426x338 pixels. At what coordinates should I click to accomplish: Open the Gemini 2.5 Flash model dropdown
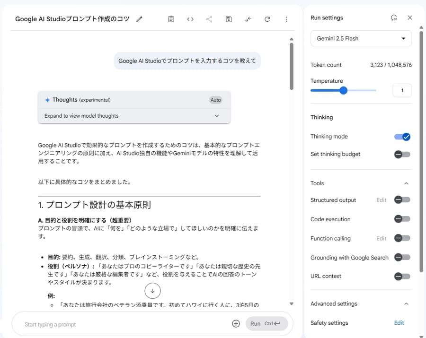click(x=361, y=38)
